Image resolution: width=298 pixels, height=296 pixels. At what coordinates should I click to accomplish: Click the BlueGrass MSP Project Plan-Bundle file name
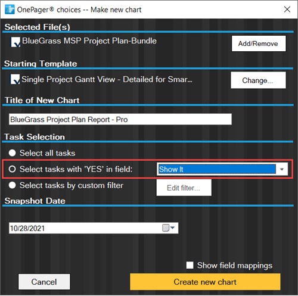[89, 41]
